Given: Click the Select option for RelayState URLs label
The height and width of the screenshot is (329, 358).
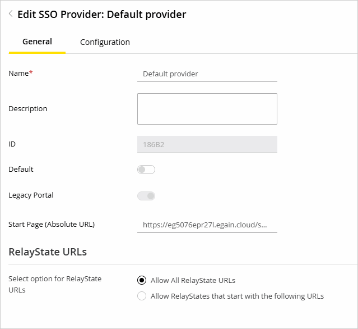Looking at the screenshot, I should click(x=55, y=285).
